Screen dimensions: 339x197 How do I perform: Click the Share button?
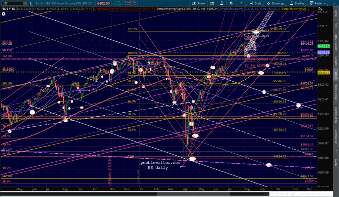[198, 3]
